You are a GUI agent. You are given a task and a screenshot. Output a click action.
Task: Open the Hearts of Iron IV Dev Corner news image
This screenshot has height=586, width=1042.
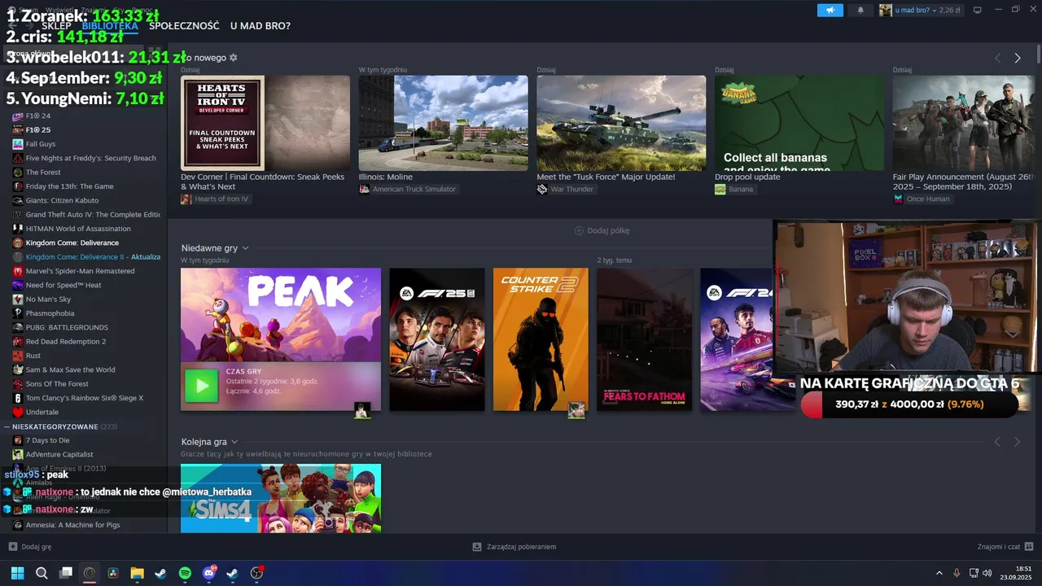[x=265, y=123]
